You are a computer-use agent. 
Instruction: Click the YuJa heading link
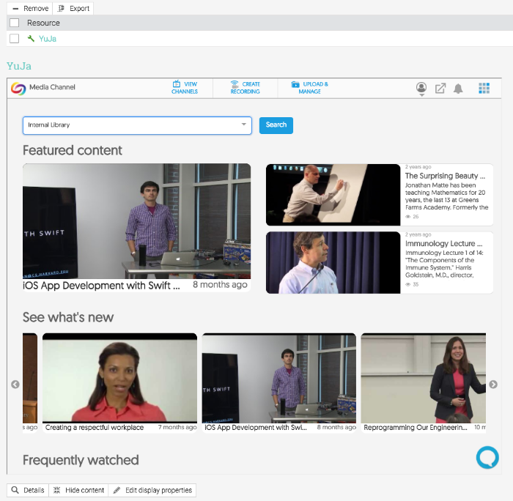pos(19,66)
